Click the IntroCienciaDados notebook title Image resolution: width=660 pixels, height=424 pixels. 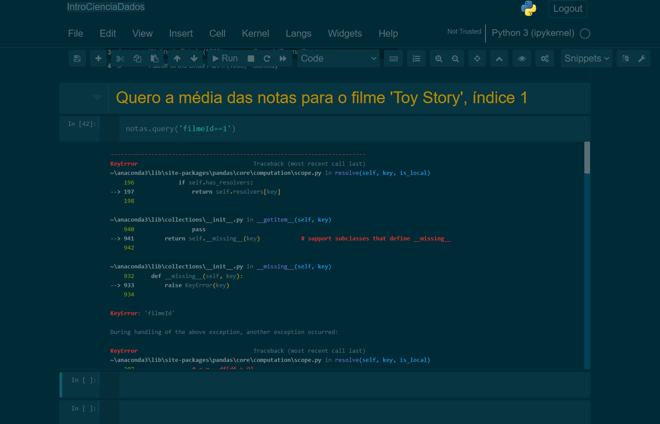[x=106, y=7]
